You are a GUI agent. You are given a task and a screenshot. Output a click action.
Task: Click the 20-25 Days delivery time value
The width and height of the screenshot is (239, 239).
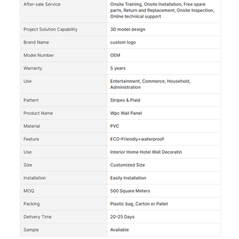click(x=122, y=217)
